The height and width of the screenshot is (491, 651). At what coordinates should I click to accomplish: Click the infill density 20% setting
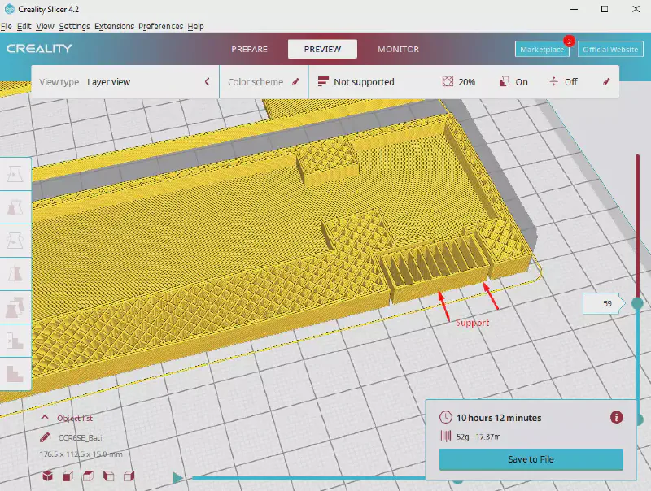pyautogui.click(x=458, y=82)
